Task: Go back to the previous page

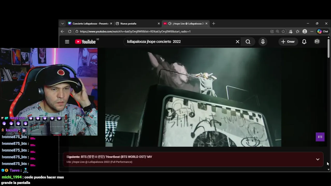Action: (62, 31)
